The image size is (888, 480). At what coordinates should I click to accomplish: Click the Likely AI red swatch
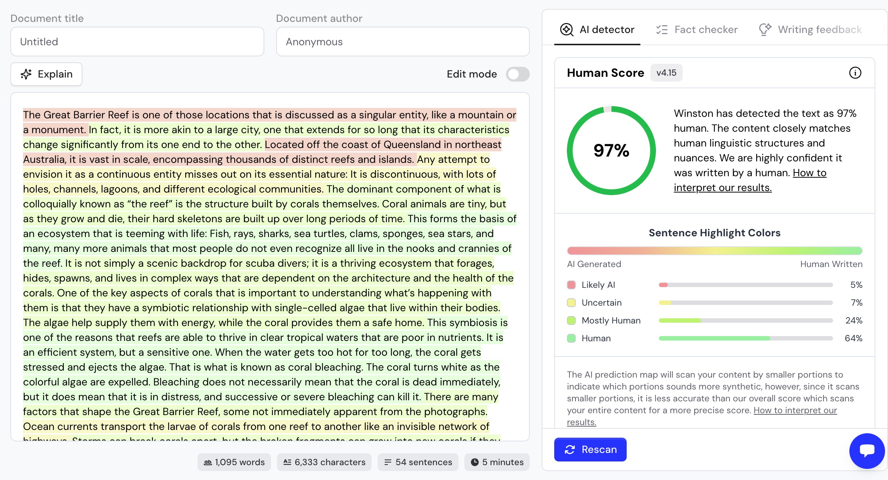[x=571, y=285]
